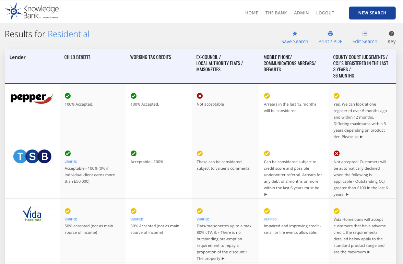
Task: Click Pepper's green Child Benefit tick icon
Action: click(x=68, y=96)
